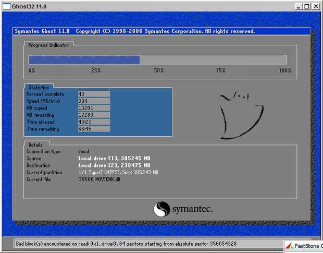Click the Speed value 304
The width and height of the screenshot is (323, 253).
click(x=94, y=101)
